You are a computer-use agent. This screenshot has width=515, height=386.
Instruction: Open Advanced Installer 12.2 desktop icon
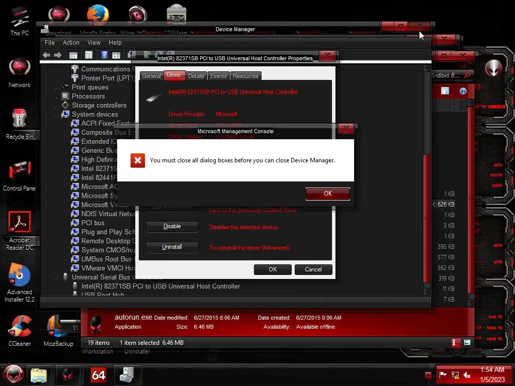20,283
